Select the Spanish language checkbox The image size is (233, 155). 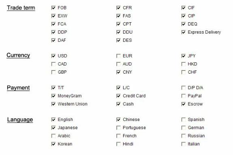tap(184, 119)
